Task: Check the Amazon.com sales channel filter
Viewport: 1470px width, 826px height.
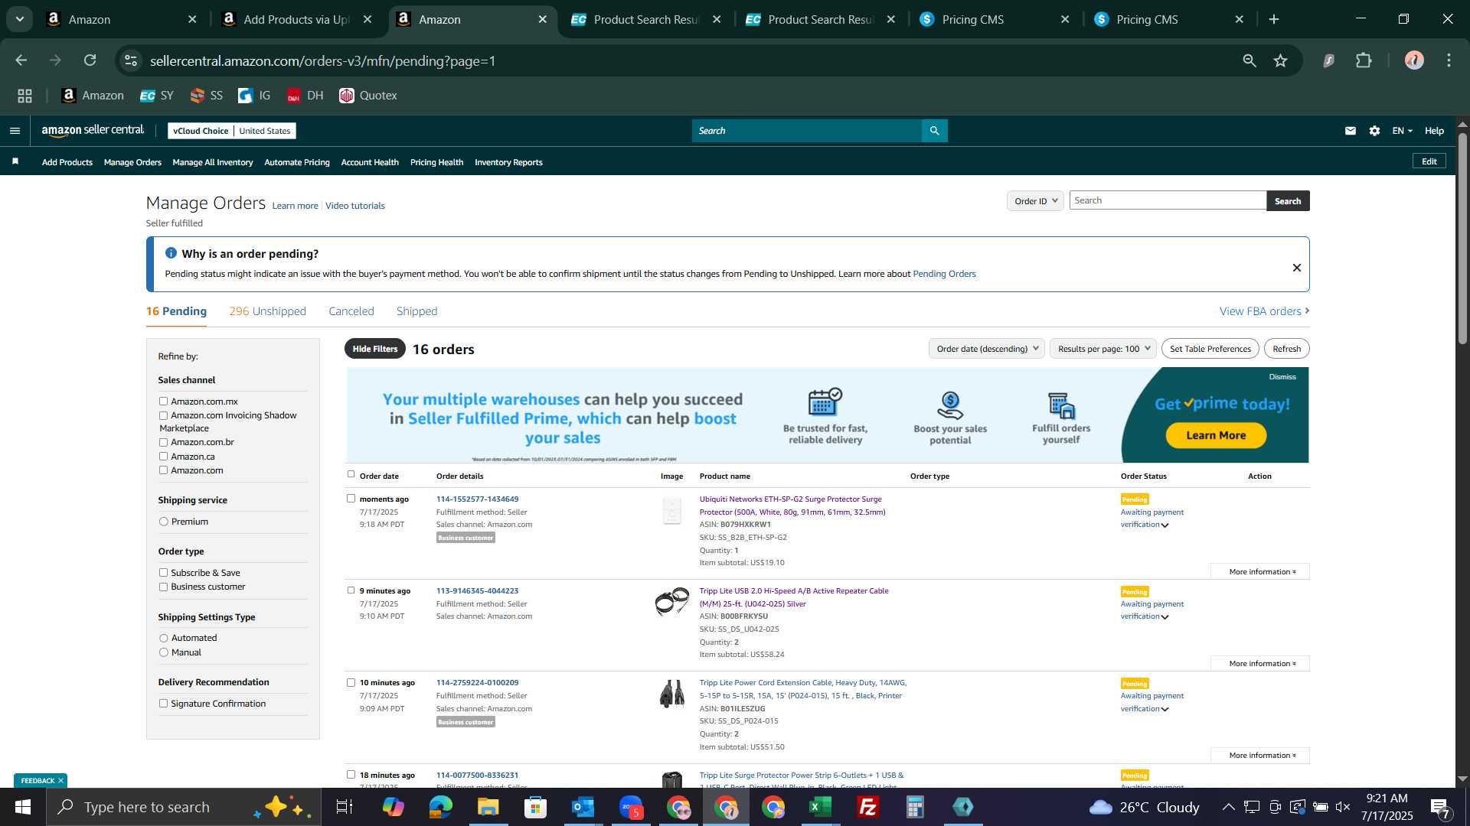Action: coord(163,470)
